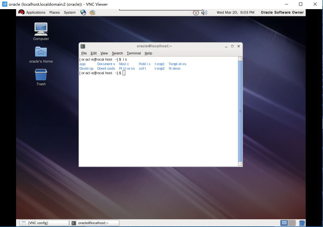Select the first workspace in switcher
This screenshot has width=323, height=227.
285,223
